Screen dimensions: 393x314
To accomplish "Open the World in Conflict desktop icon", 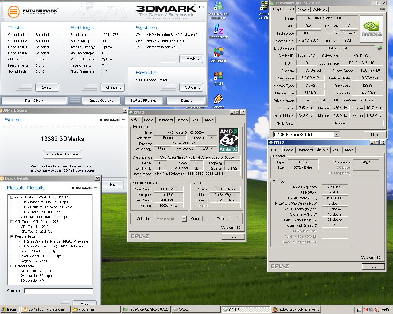I will 263,10.
